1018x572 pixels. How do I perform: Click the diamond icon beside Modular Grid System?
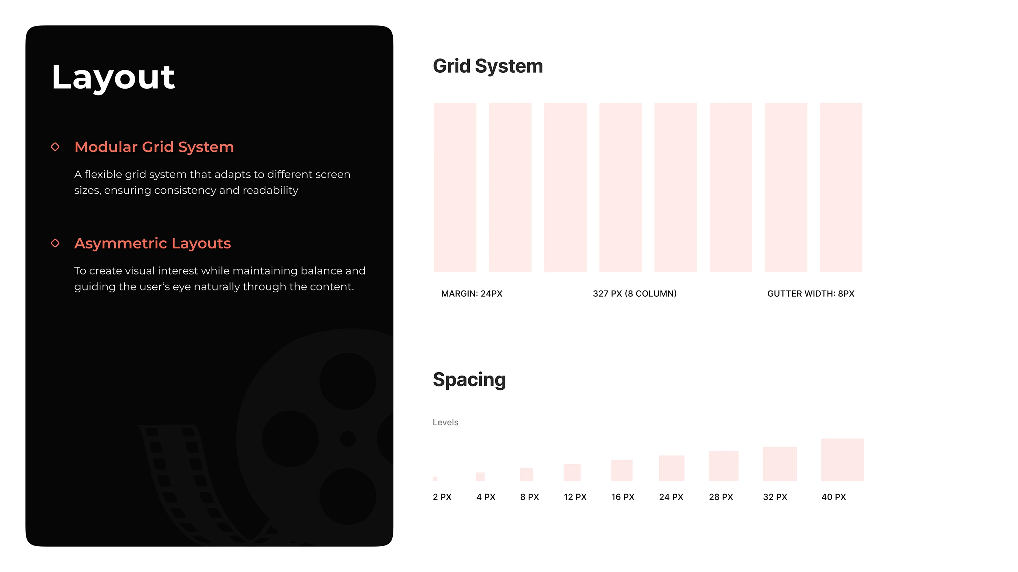56,147
